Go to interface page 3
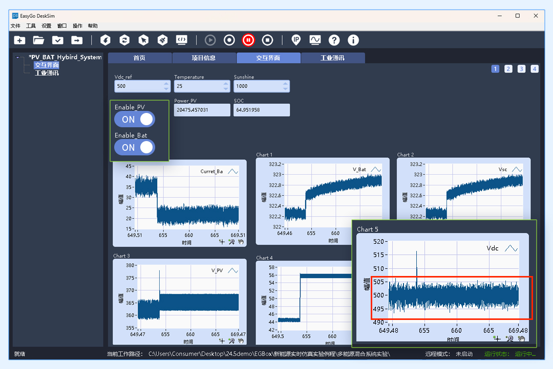 [x=521, y=68]
